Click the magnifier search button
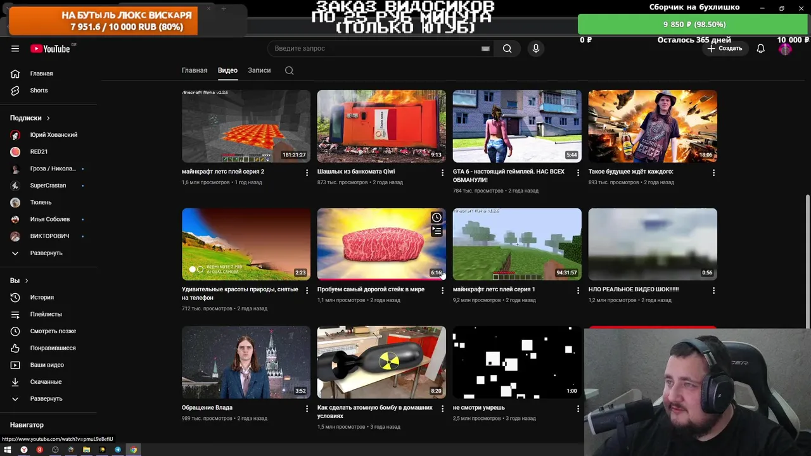 pyautogui.click(x=507, y=49)
